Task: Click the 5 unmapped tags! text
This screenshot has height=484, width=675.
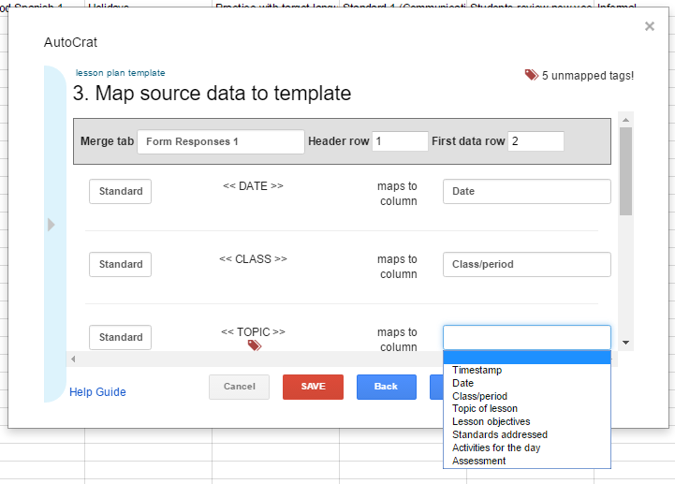Action: [x=588, y=75]
